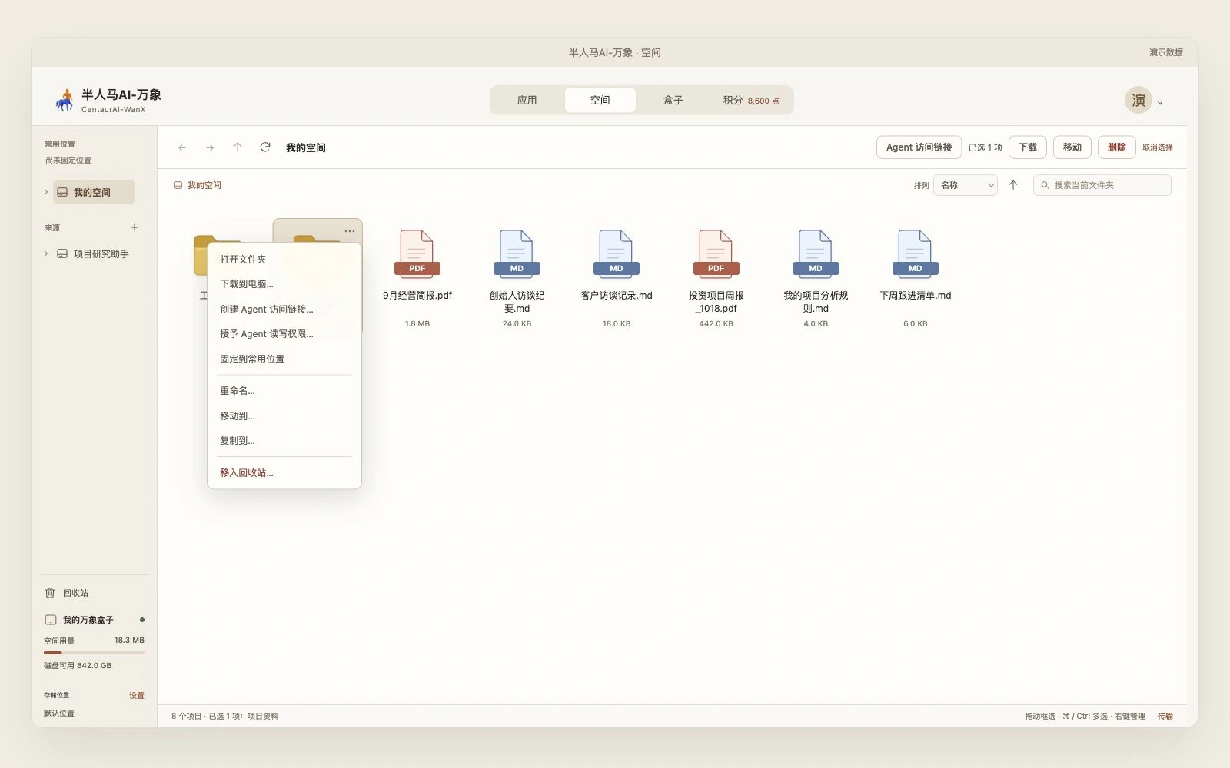Image resolution: width=1230 pixels, height=768 pixels.
Task: Click 取消选择 to clear selection
Action: (x=1157, y=147)
